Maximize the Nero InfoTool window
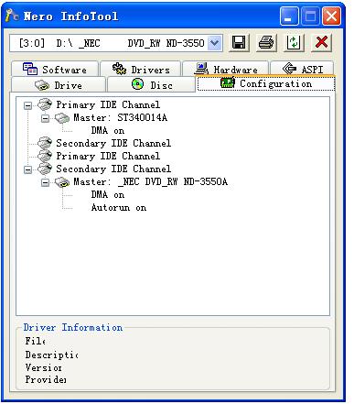 click(x=310, y=16)
